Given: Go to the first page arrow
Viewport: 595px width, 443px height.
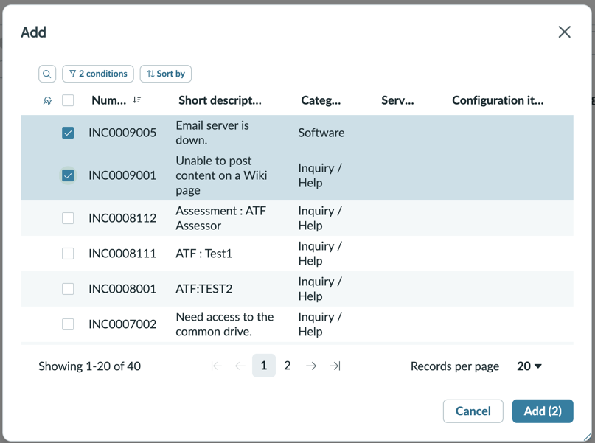Looking at the screenshot, I should pyautogui.click(x=216, y=366).
